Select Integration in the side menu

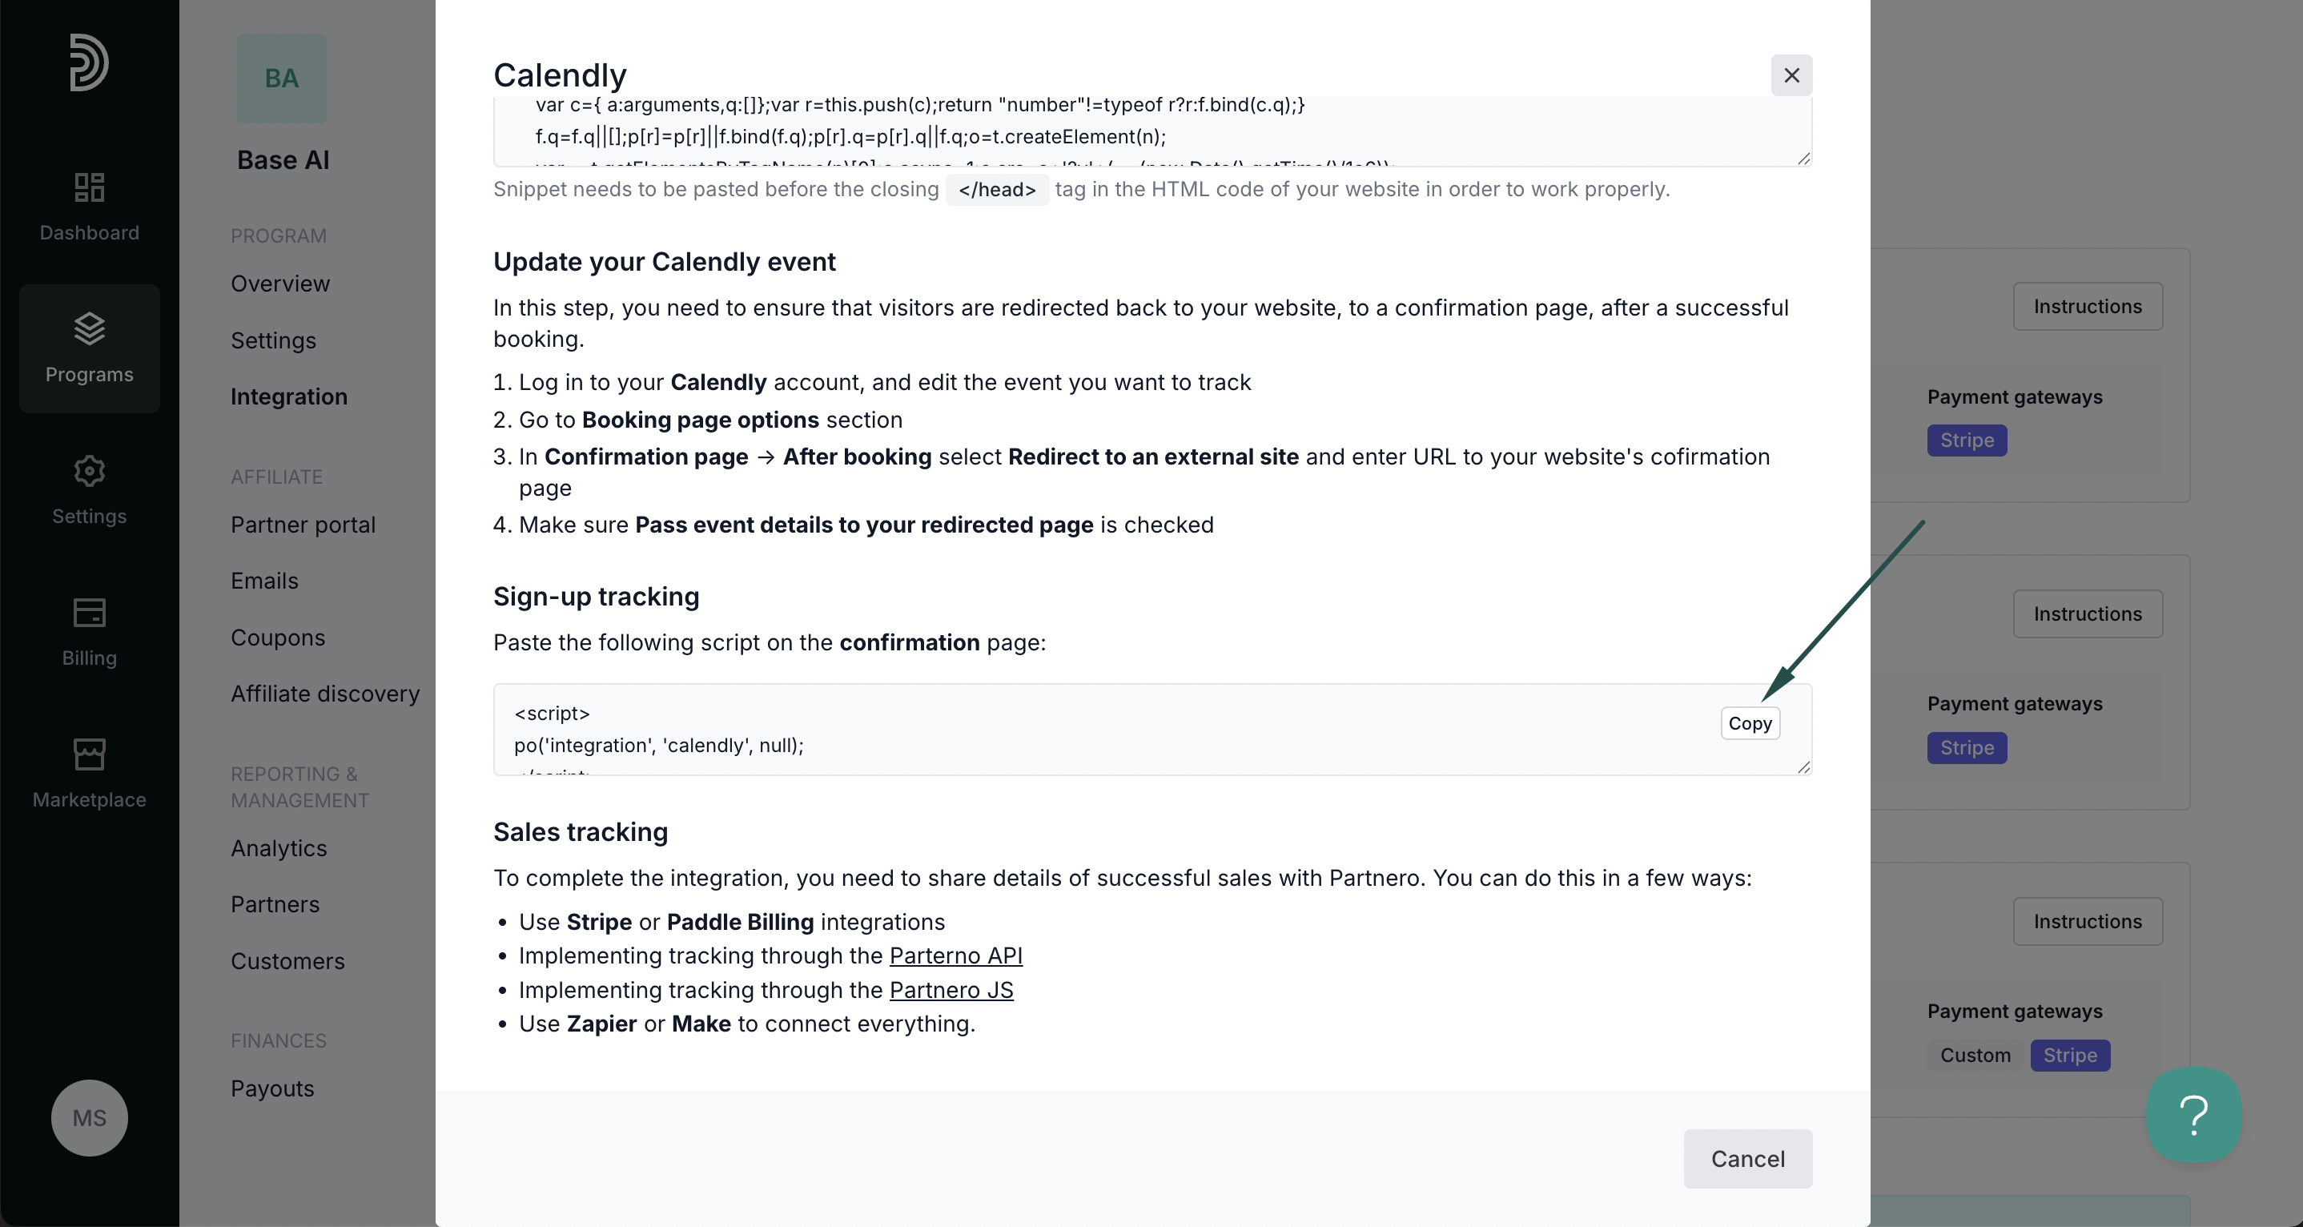(289, 396)
